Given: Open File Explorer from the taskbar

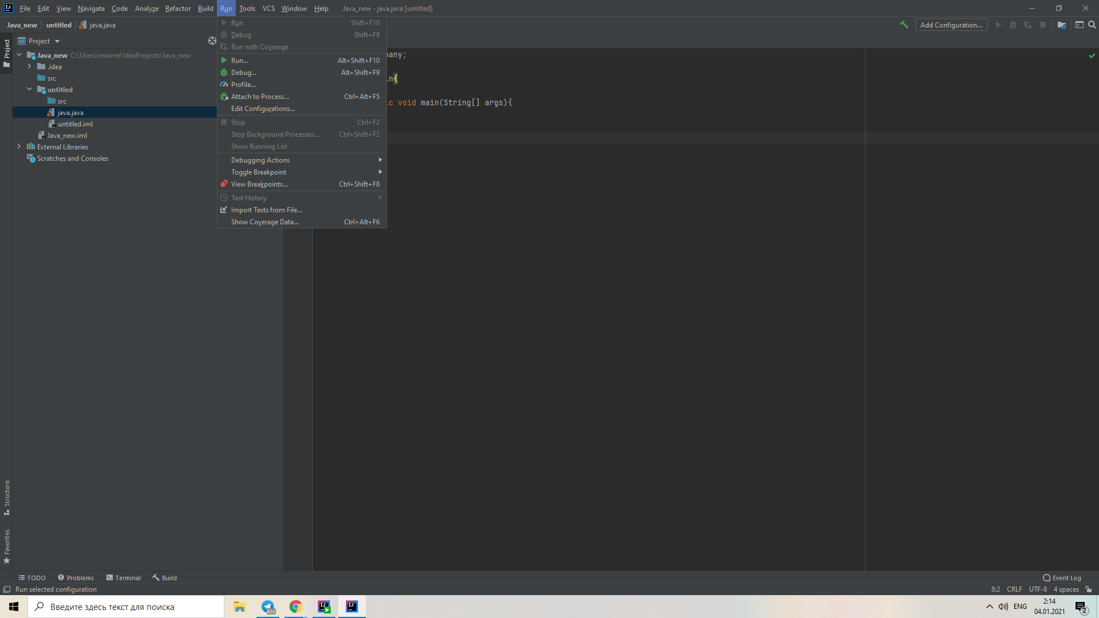Looking at the screenshot, I should point(240,607).
